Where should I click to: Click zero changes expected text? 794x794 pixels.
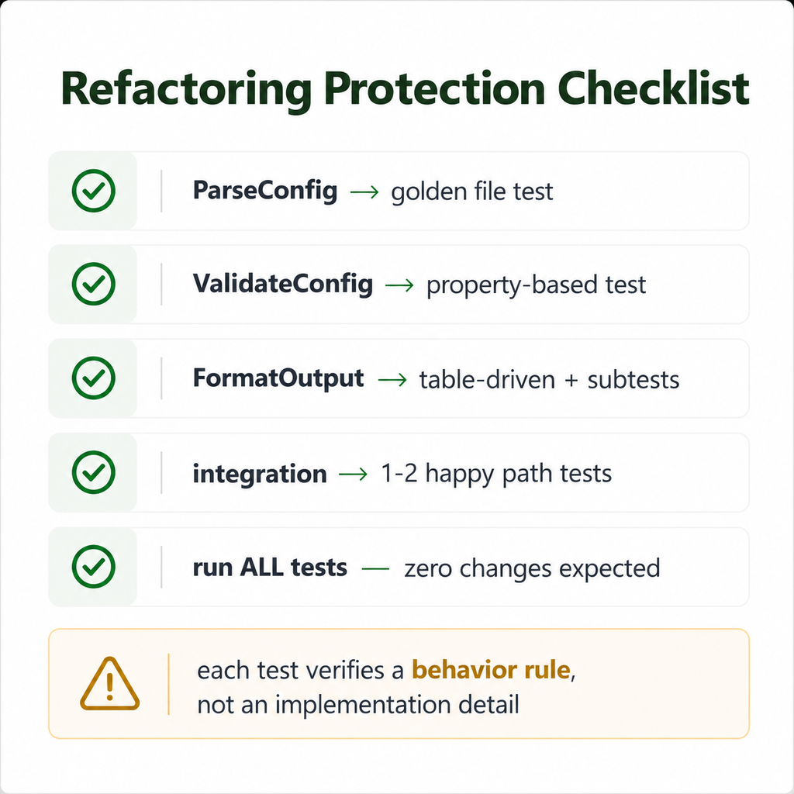532,568
